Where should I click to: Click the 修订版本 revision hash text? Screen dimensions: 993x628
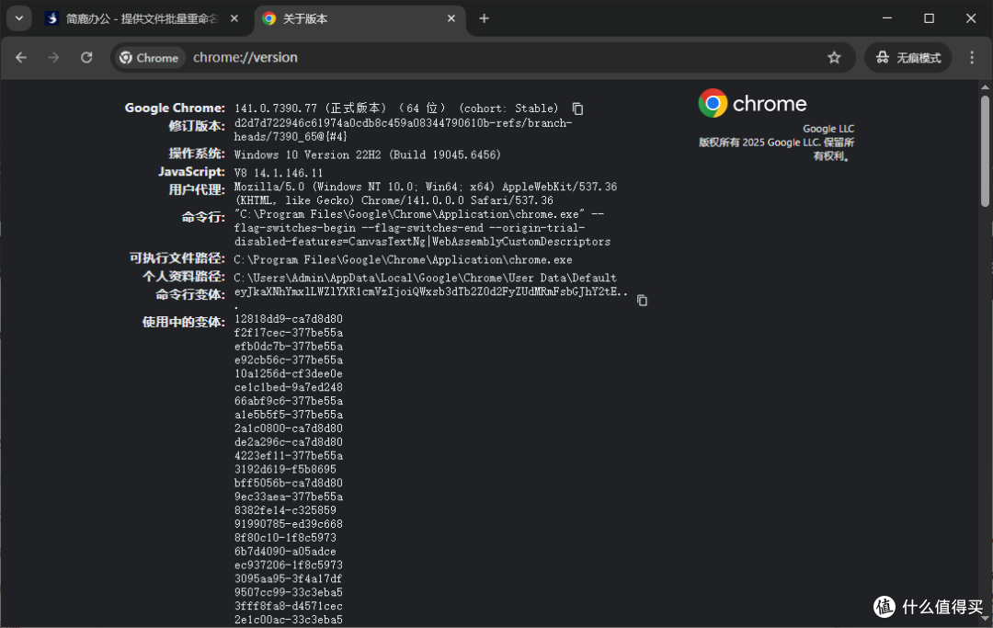tap(403, 130)
